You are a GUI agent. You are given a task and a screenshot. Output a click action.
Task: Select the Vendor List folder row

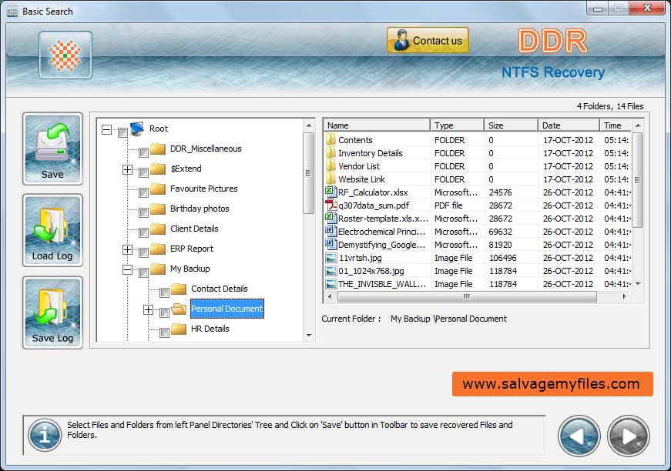(478, 165)
